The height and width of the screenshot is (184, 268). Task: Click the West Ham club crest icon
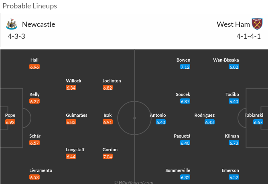point(257,24)
